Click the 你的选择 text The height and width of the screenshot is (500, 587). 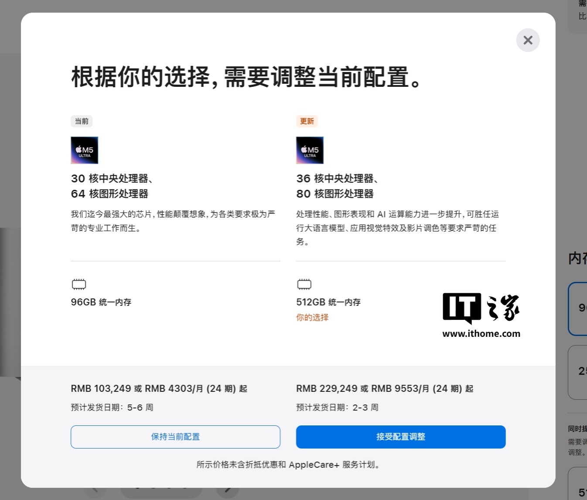coord(312,318)
